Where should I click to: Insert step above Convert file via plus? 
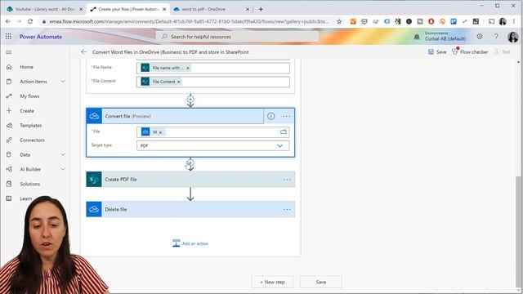coord(190,99)
